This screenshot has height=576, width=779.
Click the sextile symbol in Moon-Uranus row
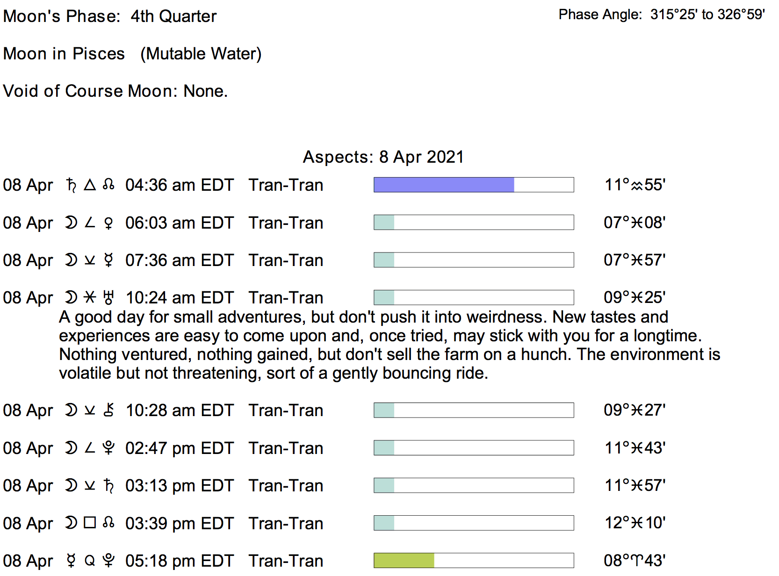(90, 297)
